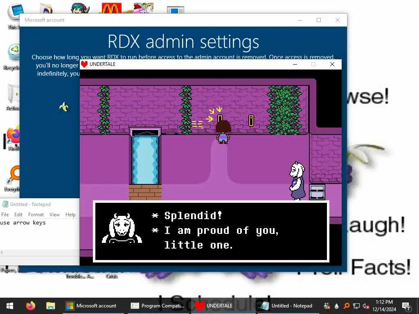Image resolution: width=419 pixels, height=314 pixels.
Task: Click the McDonald's logo desktop icon
Action: point(112,8)
